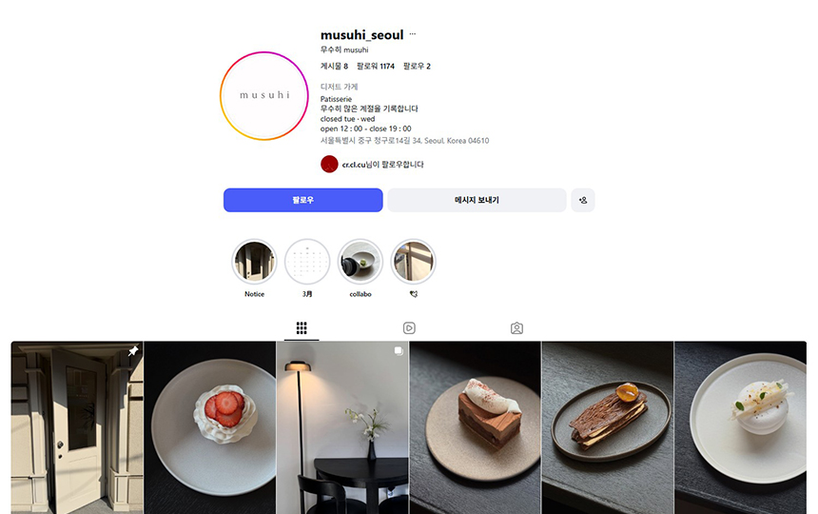Click the 메시지 보내기 message button
Screen dimensions: 818x514
tap(477, 200)
